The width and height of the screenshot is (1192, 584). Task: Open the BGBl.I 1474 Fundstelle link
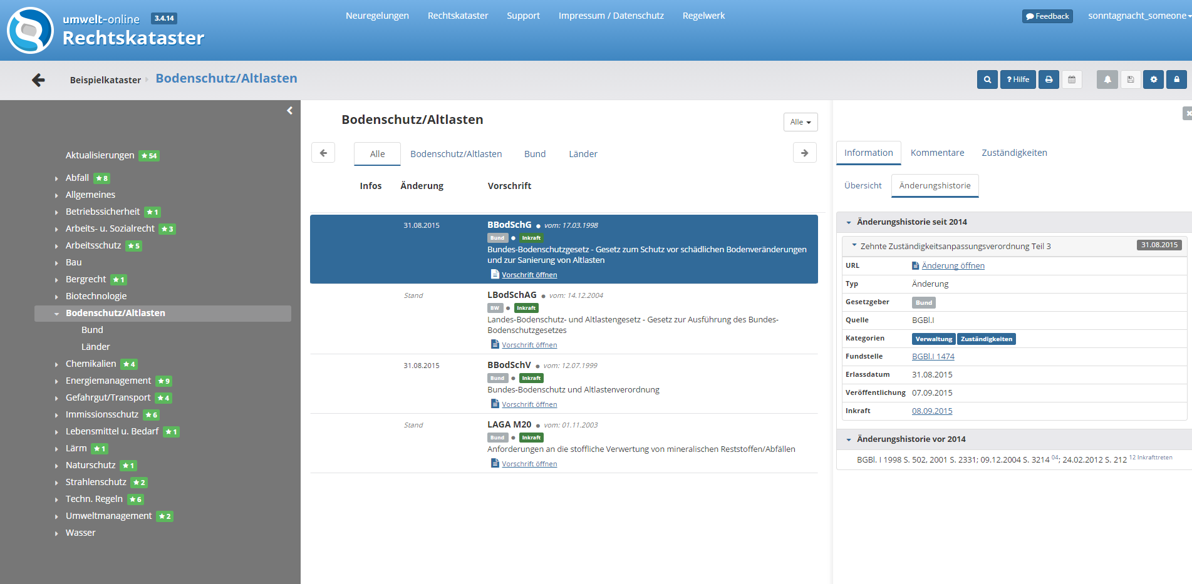(933, 357)
